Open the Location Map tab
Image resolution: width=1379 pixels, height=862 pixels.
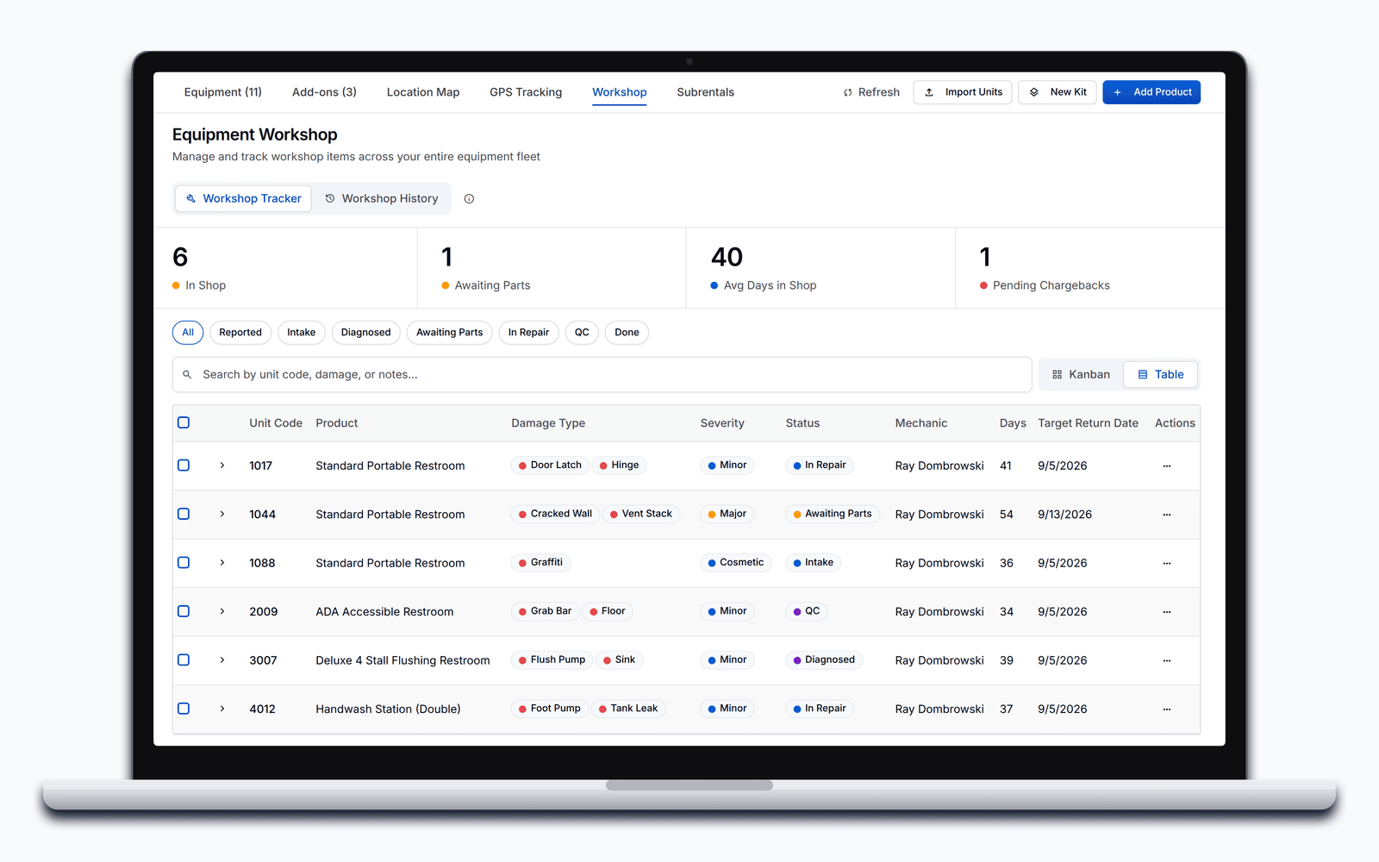coord(423,92)
